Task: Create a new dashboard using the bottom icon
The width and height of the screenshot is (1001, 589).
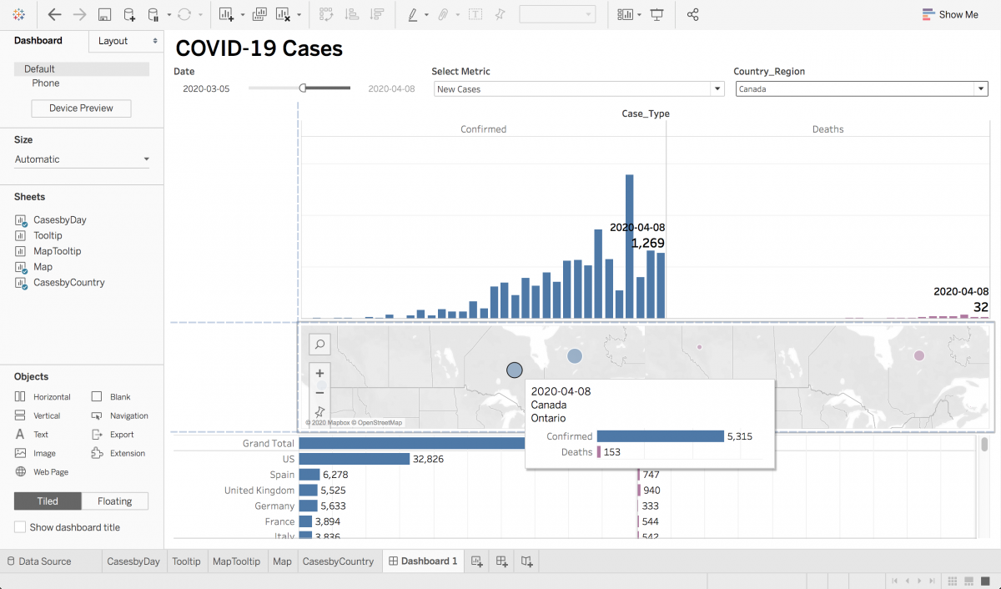Action: pos(501,561)
